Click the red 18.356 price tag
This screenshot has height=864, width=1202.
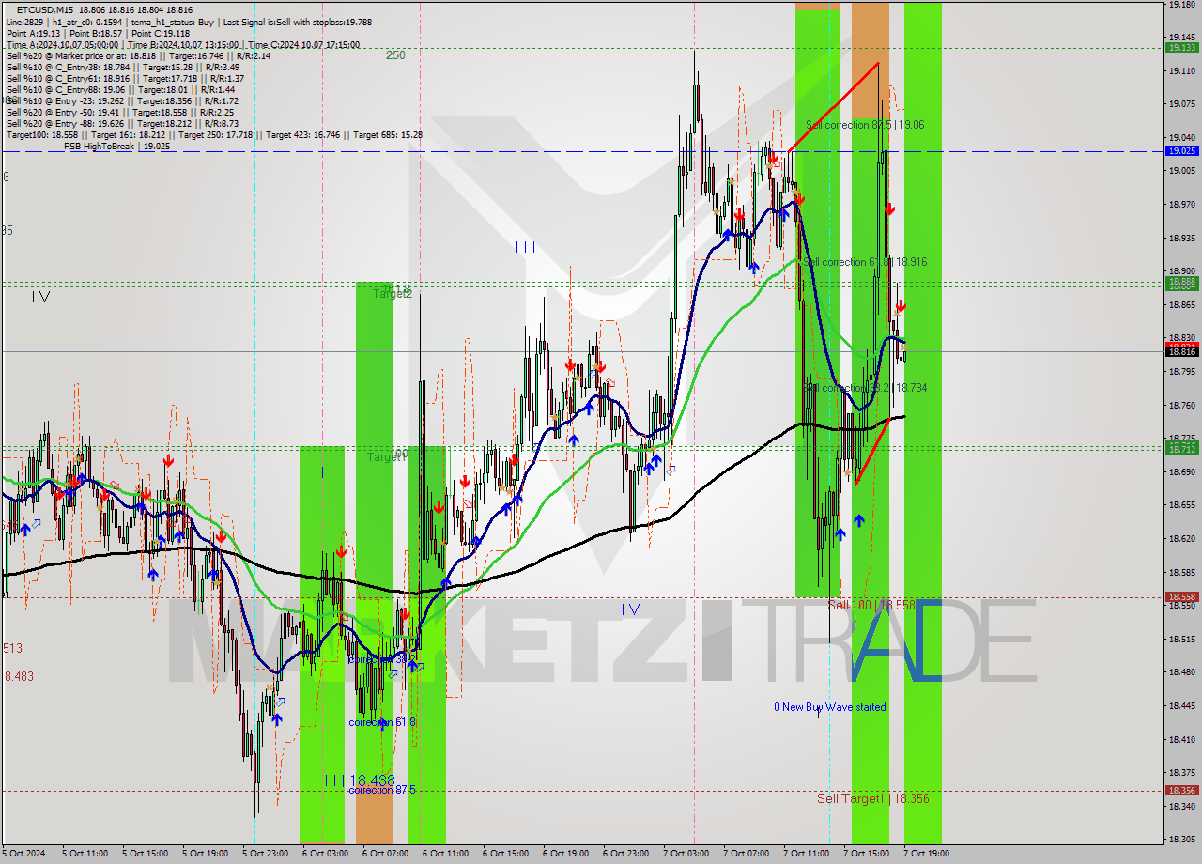1181,790
